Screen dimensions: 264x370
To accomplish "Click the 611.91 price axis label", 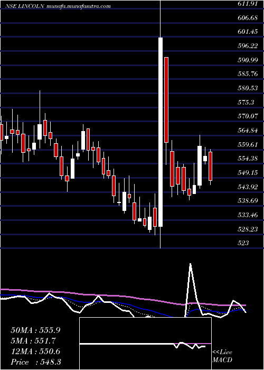I will 248,3.
